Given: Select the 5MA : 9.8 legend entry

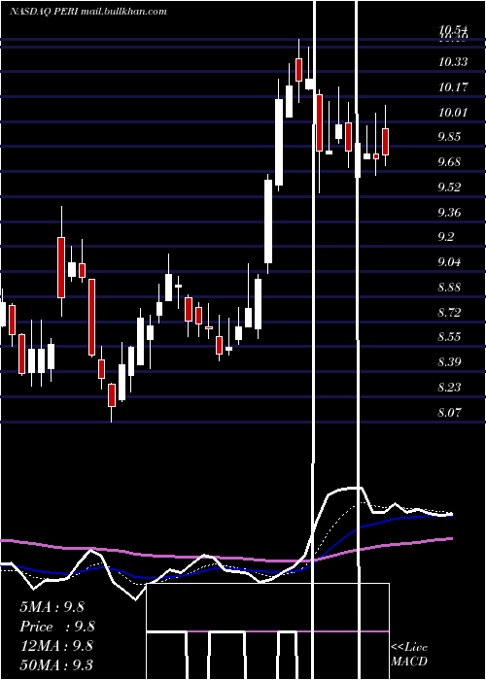Looking at the screenshot, I should (x=52, y=606).
